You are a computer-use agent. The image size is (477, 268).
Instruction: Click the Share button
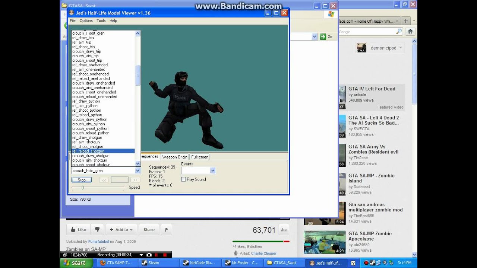[149, 230]
